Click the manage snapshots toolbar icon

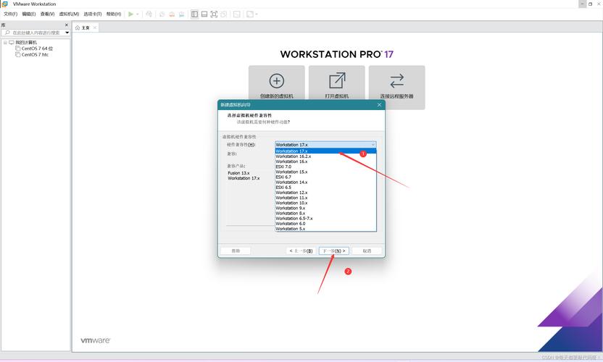point(181,14)
